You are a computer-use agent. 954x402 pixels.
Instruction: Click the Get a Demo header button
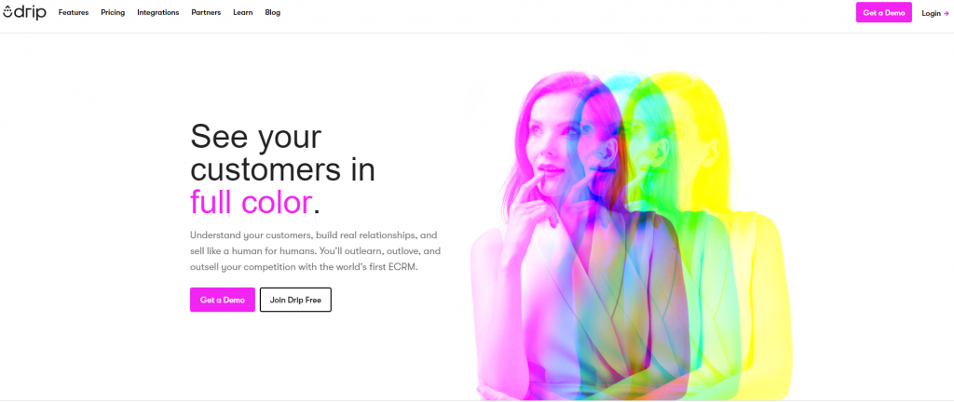883,13
